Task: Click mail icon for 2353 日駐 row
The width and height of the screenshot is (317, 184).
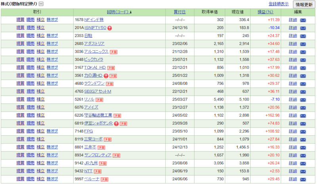Action: pyautogui.click(x=303, y=36)
